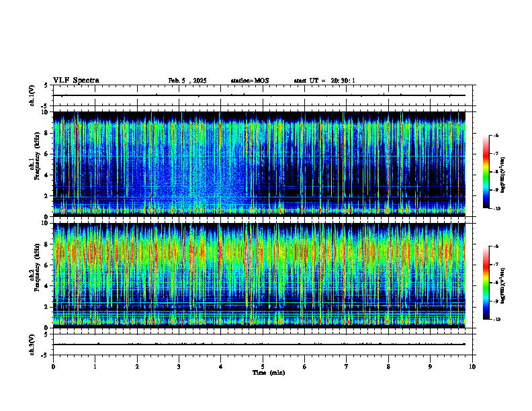Select the date text "Feb. 5 , 2025"
The height and width of the screenshot is (411, 532).
click(x=187, y=81)
